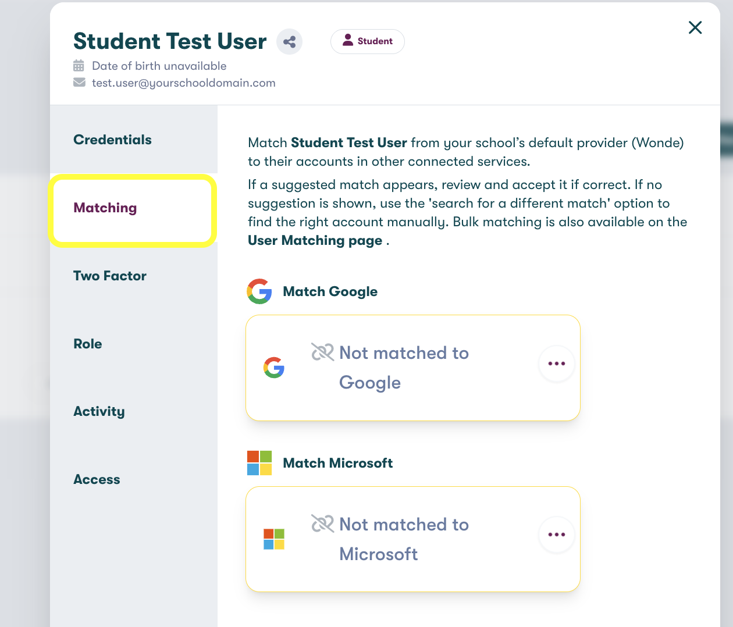Switch to the Two Factor tab
Image resolution: width=733 pixels, height=627 pixels.
109,276
